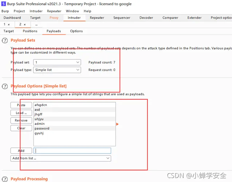Open the Intruder menu
Screen dimensions: 232x182
click(x=36, y=11)
